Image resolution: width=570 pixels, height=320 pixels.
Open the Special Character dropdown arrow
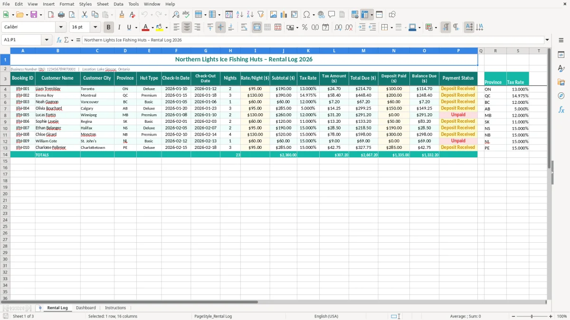(313, 15)
